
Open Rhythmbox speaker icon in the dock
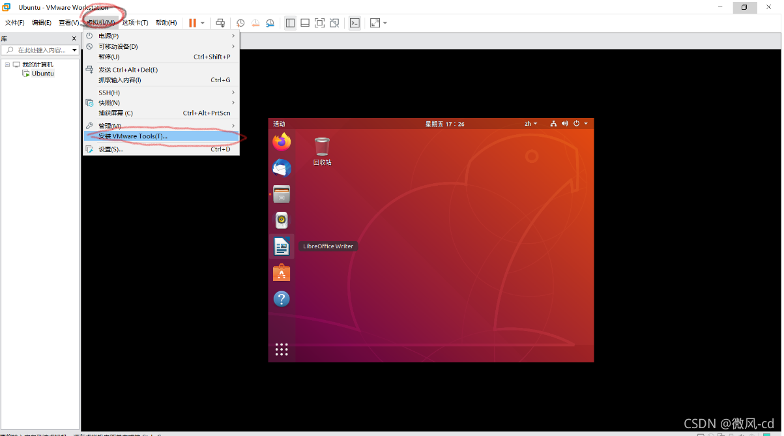[282, 220]
